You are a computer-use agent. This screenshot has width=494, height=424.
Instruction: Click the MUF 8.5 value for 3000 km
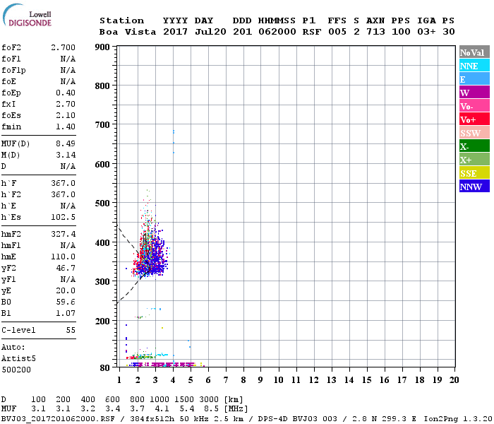coord(212,409)
